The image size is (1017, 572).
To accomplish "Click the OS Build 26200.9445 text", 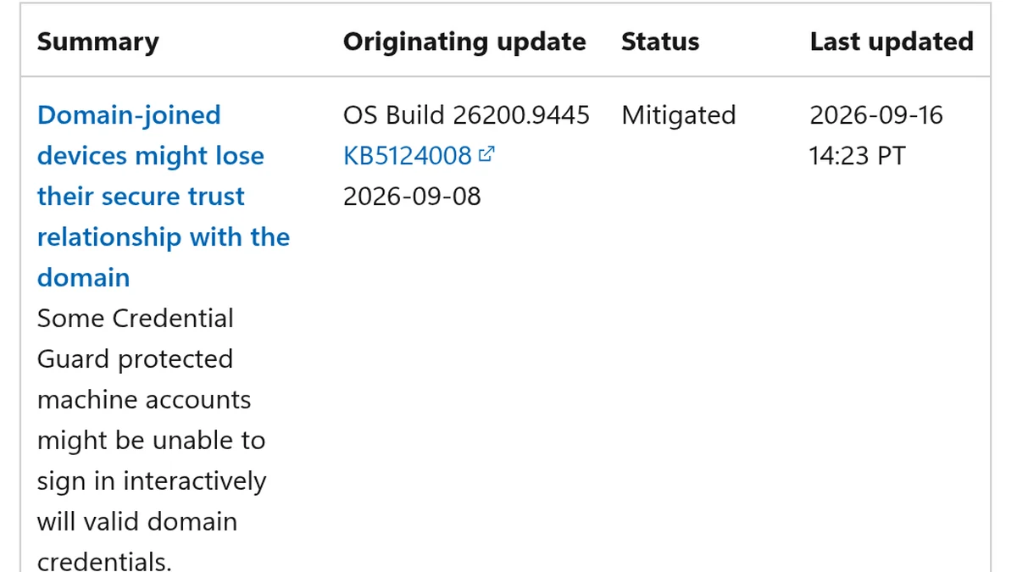I will point(466,114).
